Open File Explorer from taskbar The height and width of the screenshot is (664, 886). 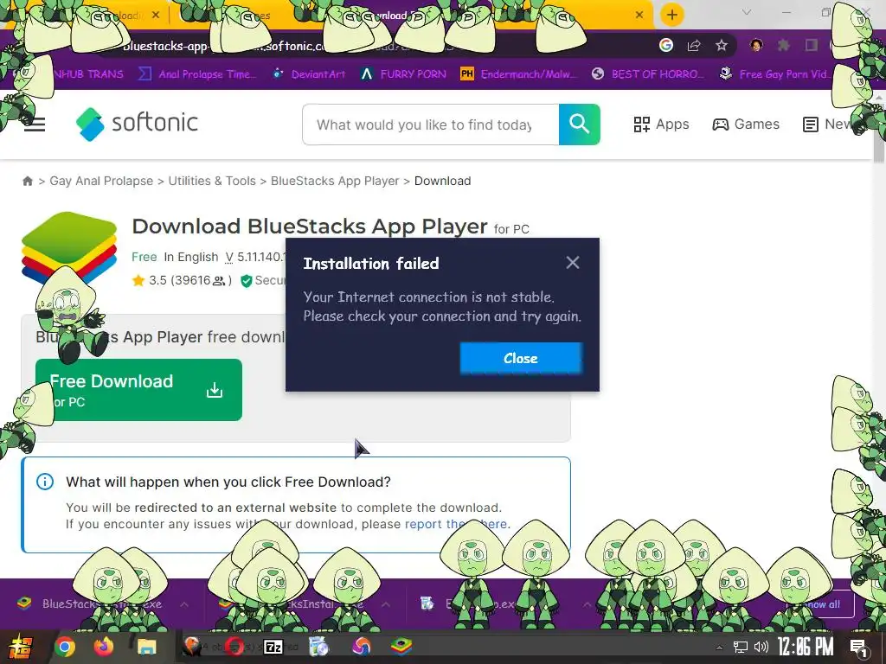146,647
